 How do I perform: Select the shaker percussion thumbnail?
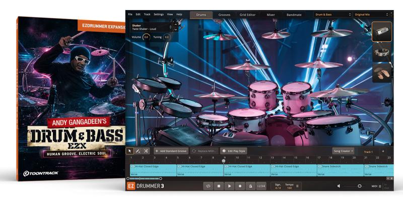[382, 32]
